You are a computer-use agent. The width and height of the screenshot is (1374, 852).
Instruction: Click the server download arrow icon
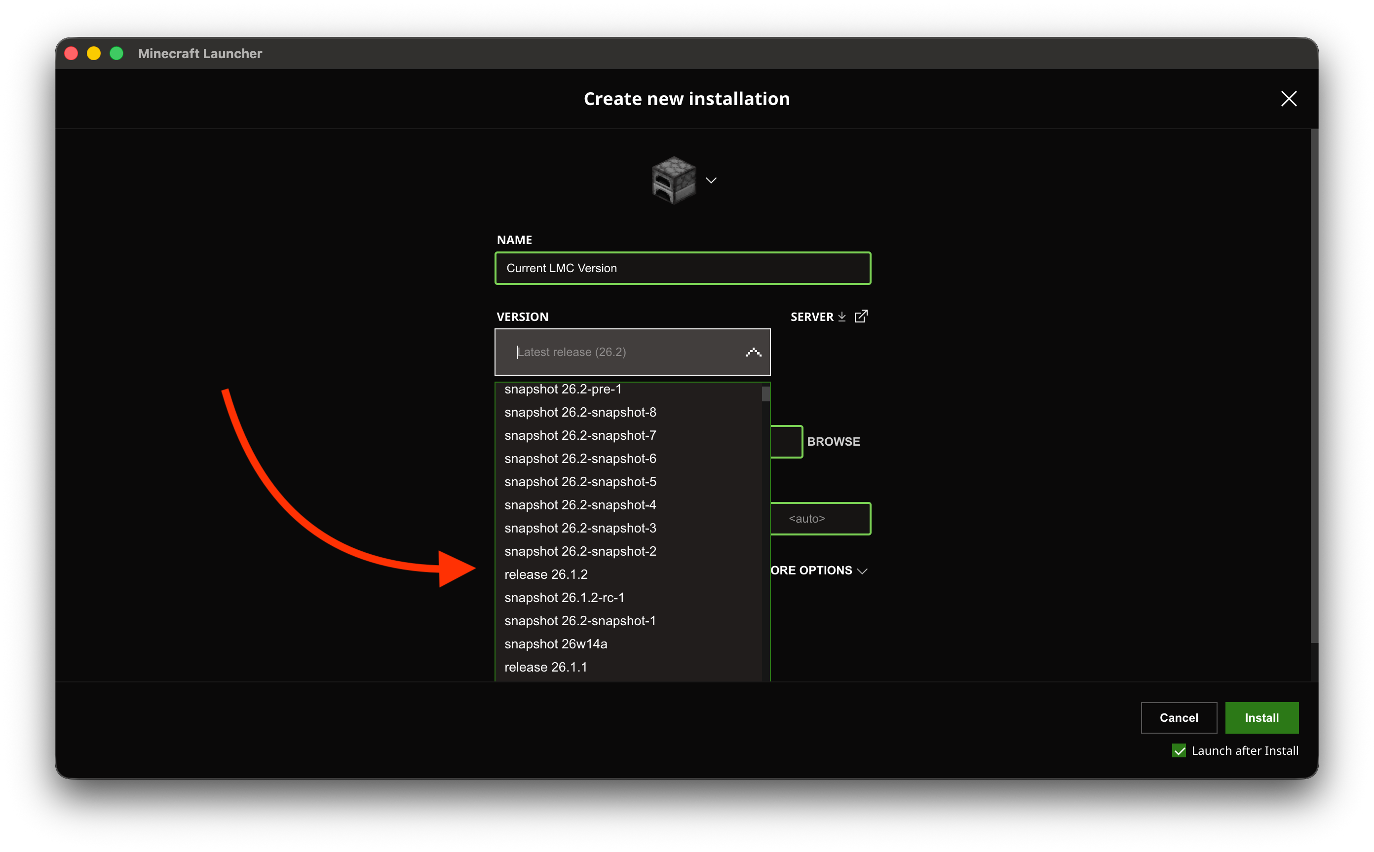pyautogui.click(x=841, y=317)
